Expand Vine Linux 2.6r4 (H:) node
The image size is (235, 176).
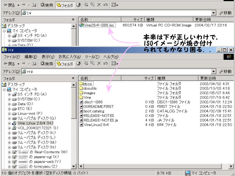9,123
